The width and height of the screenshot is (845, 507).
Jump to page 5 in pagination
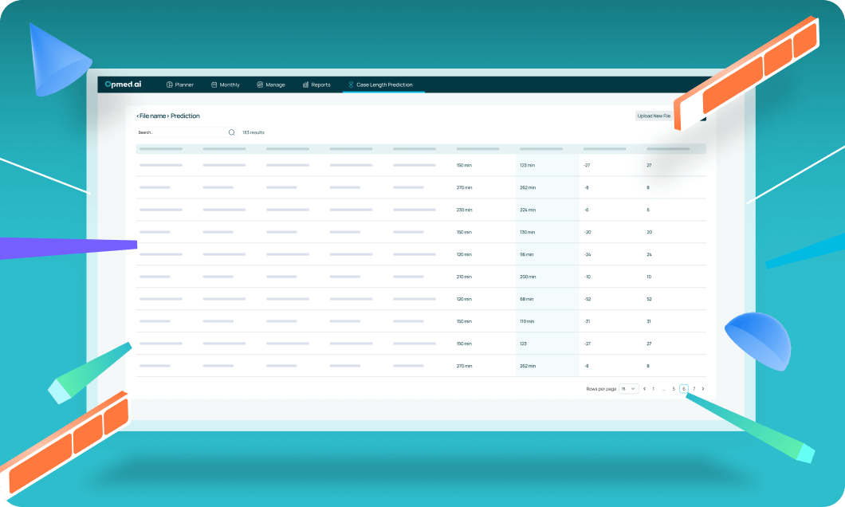coord(674,389)
